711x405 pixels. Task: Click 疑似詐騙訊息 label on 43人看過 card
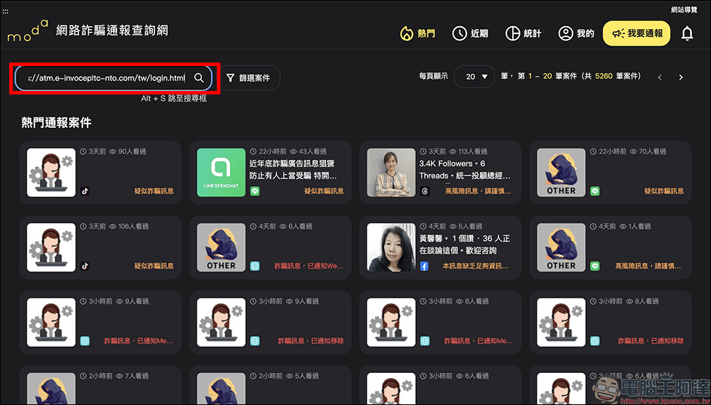(x=324, y=191)
